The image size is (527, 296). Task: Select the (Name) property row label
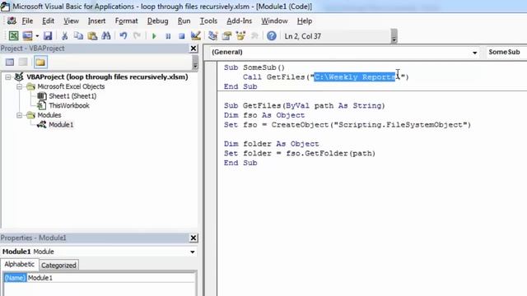click(15, 278)
